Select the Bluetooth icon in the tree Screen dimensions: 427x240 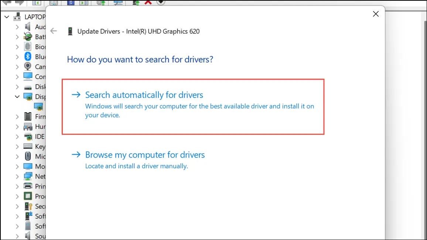coord(27,56)
